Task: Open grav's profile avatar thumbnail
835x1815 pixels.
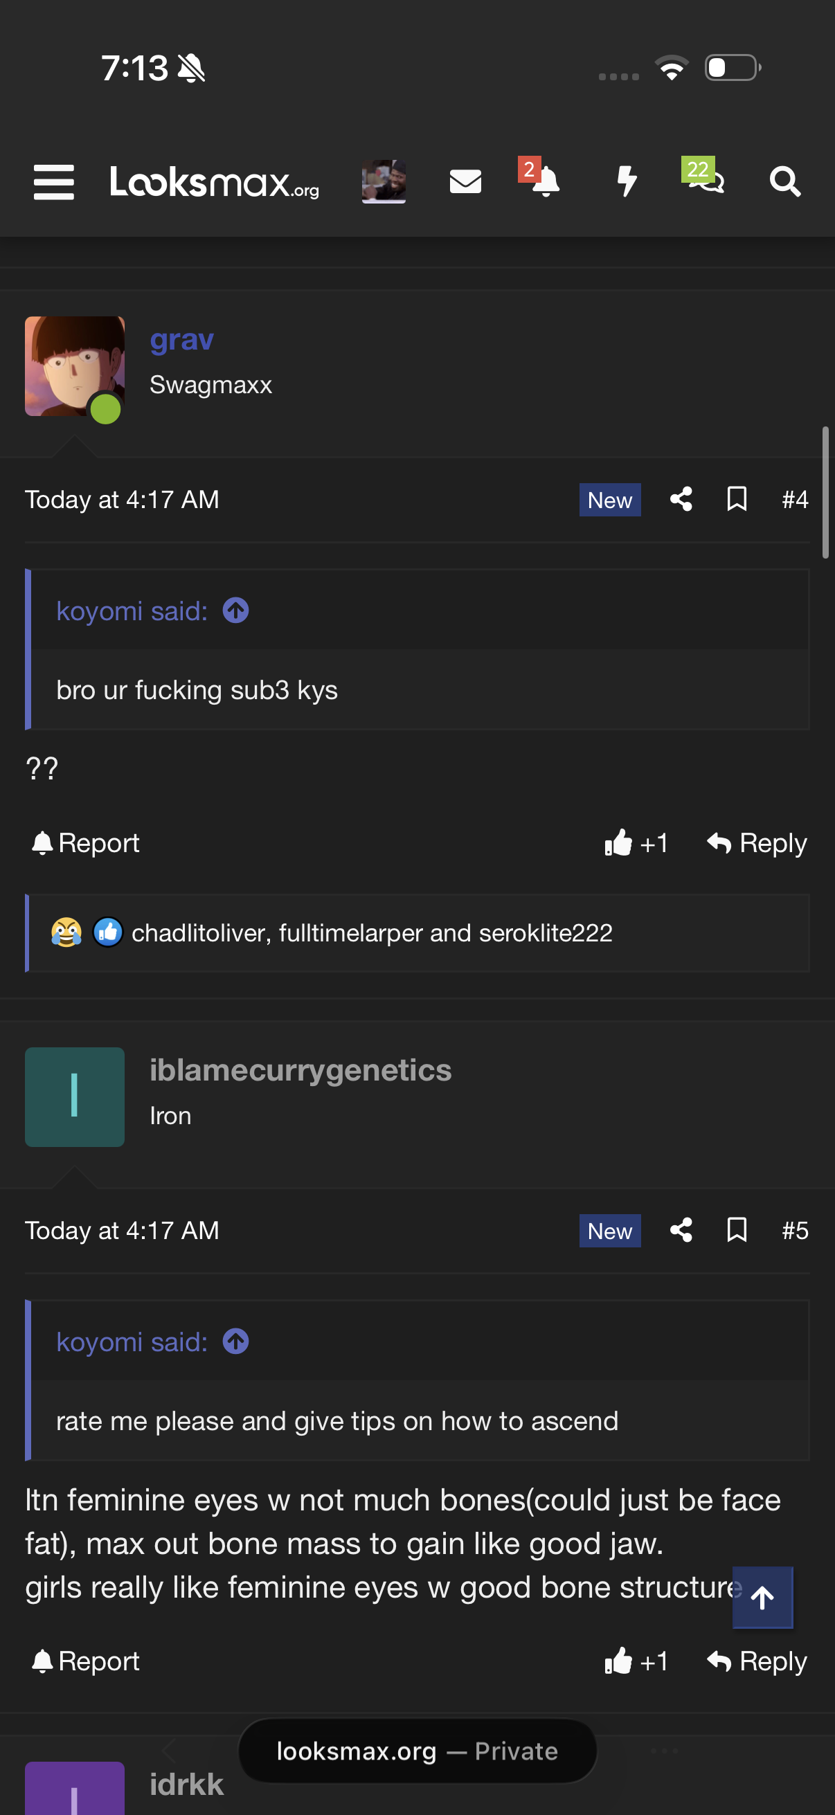Action: tap(75, 366)
